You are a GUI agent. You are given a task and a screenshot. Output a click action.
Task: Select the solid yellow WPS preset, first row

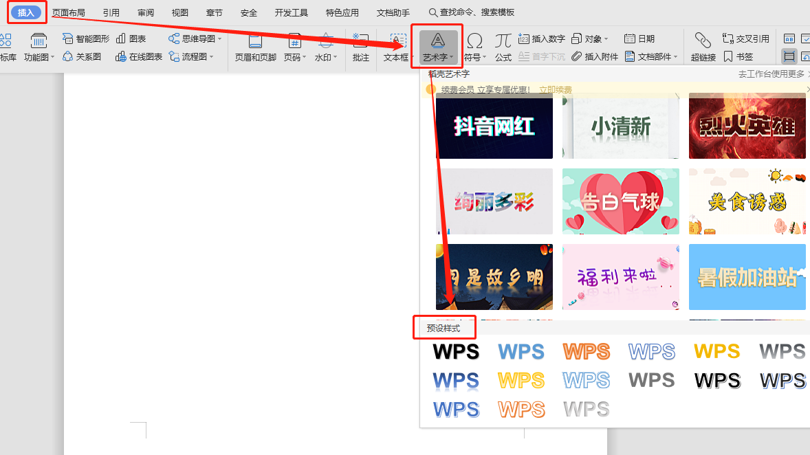click(x=717, y=352)
